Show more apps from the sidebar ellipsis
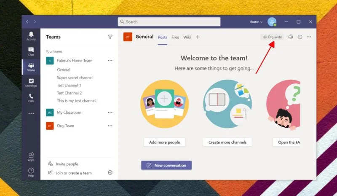The height and width of the screenshot is (196, 337). coord(31,113)
